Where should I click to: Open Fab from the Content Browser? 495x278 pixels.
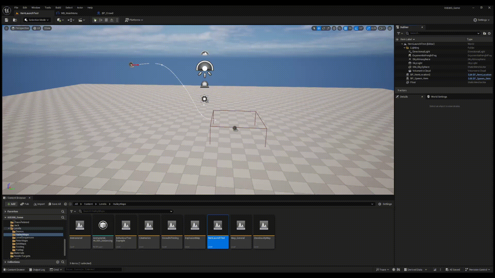click(25, 204)
